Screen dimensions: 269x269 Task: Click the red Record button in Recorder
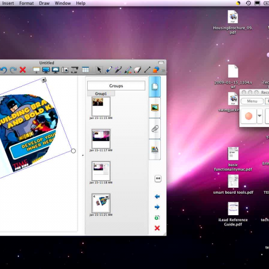(x=249, y=116)
